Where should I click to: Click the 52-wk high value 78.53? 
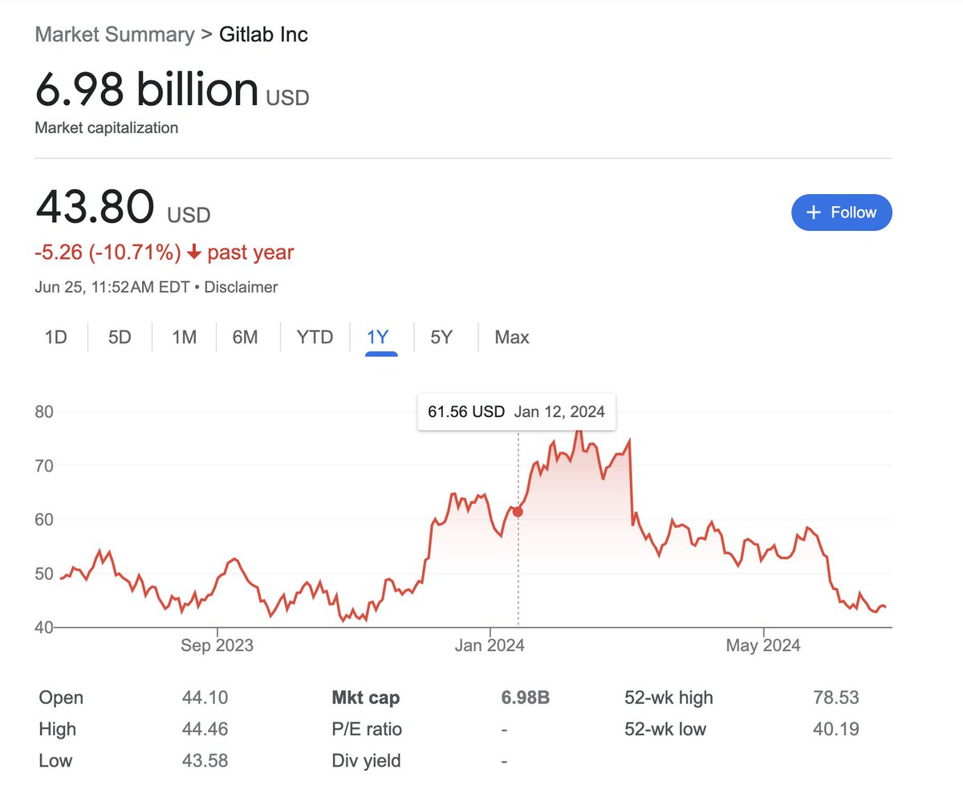[836, 698]
